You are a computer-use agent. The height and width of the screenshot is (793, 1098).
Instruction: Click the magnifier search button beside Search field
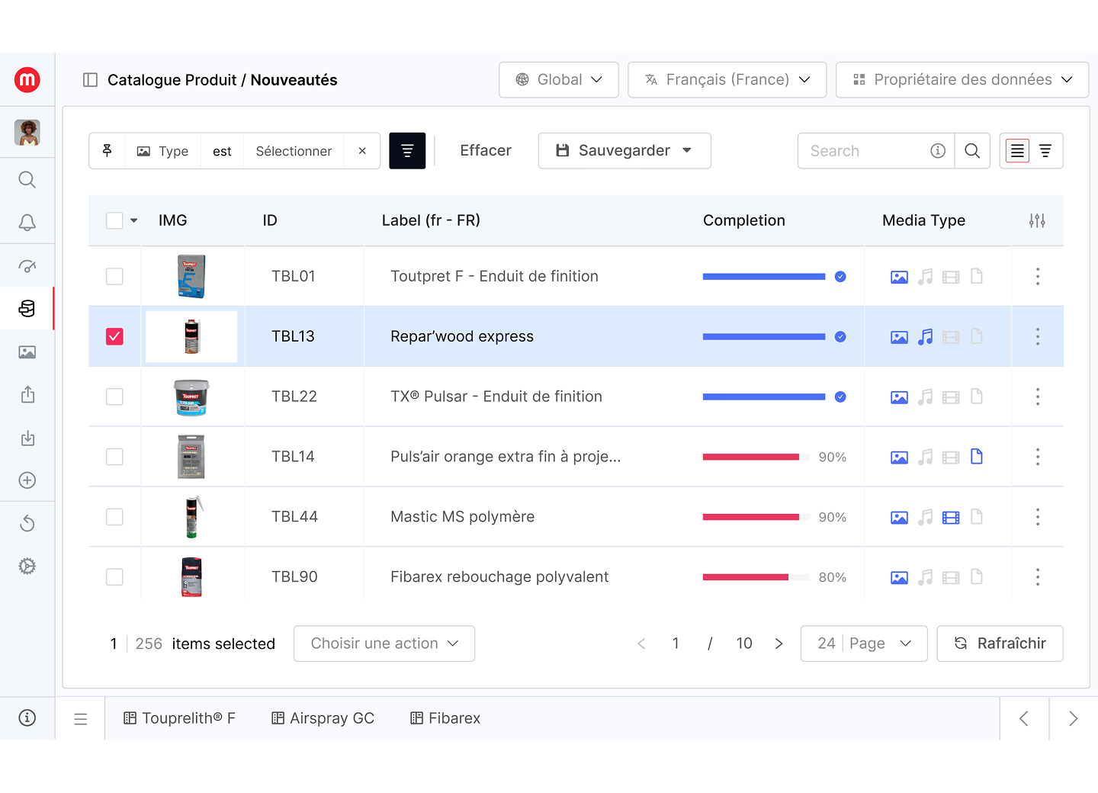pos(972,151)
